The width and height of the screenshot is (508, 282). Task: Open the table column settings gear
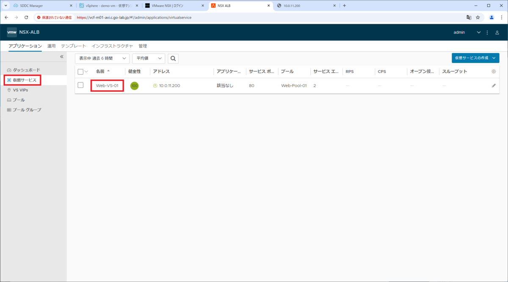point(494,71)
